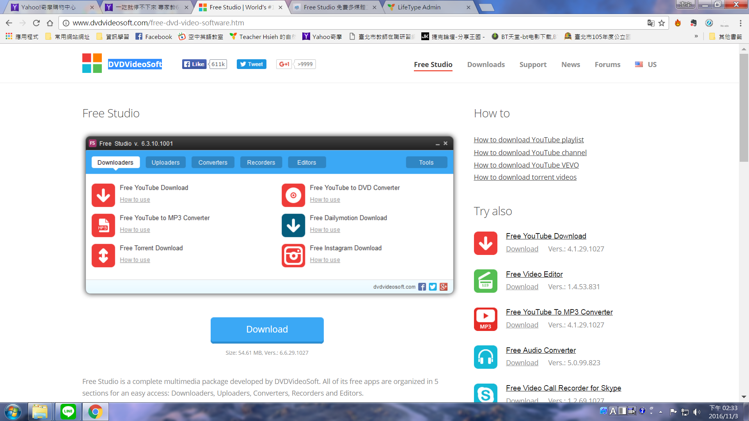Click the Facebook icon beside dvdvideosoft.com
Image resolution: width=749 pixels, height=421 pixels.
(x=422, y=287)
